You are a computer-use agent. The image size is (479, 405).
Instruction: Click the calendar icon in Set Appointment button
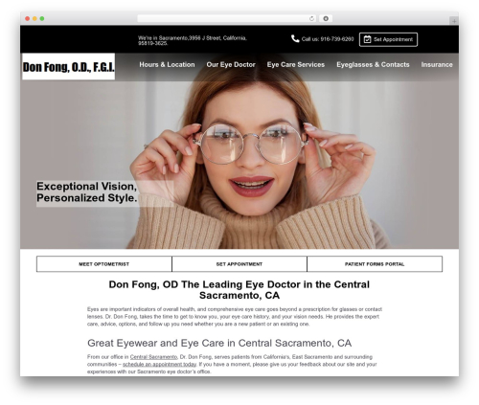367,39
